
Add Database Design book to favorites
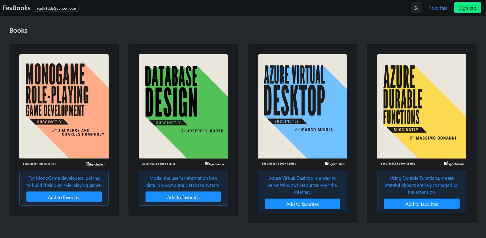[183, 197]
